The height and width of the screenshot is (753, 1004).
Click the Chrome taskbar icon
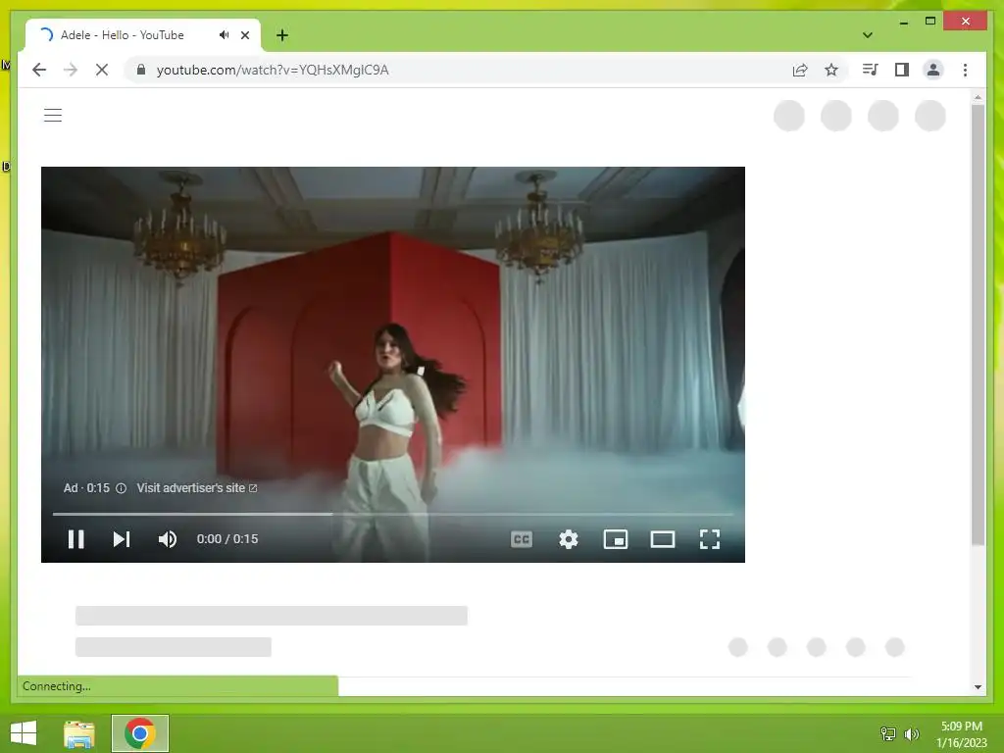pyautogui.click(x=140, y=733)
